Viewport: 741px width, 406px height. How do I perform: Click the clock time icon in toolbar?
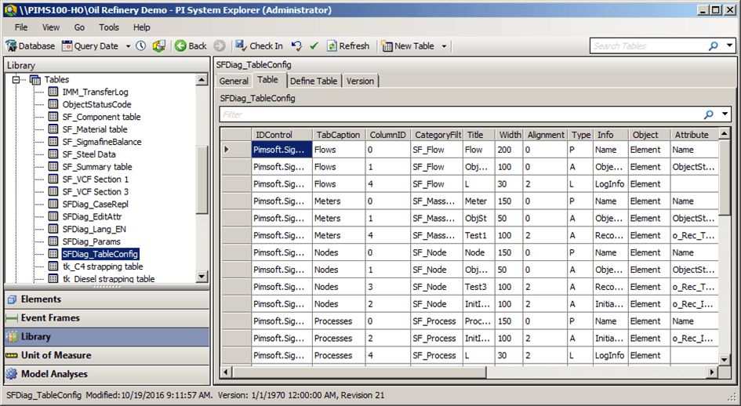(x=141, y=45)
